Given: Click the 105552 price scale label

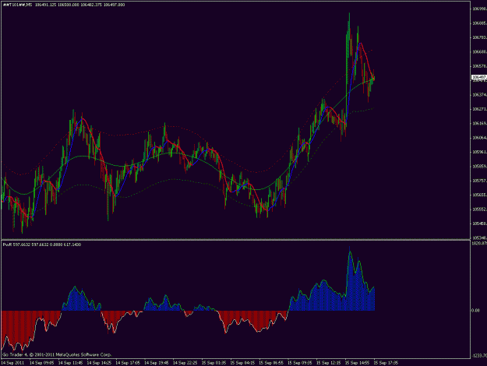Looking at the screenshot, I should tap(479, 209).
